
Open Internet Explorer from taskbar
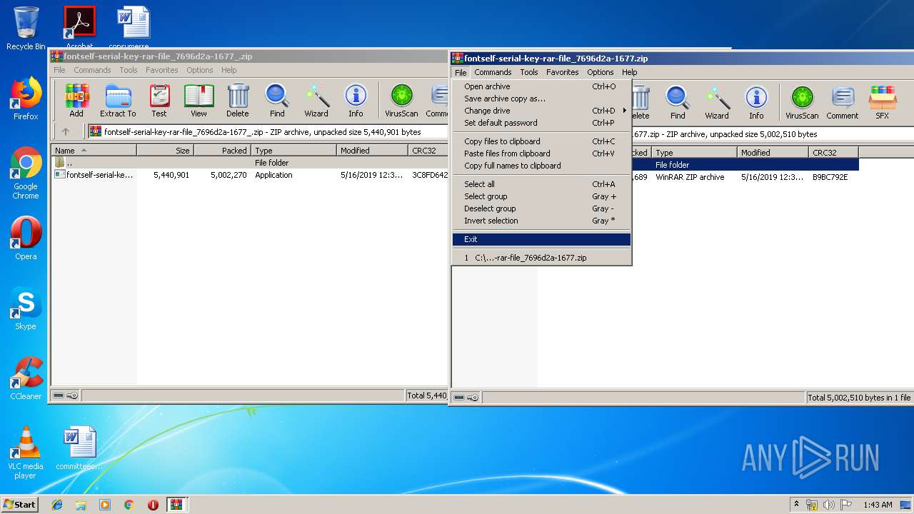click(57, 505)
